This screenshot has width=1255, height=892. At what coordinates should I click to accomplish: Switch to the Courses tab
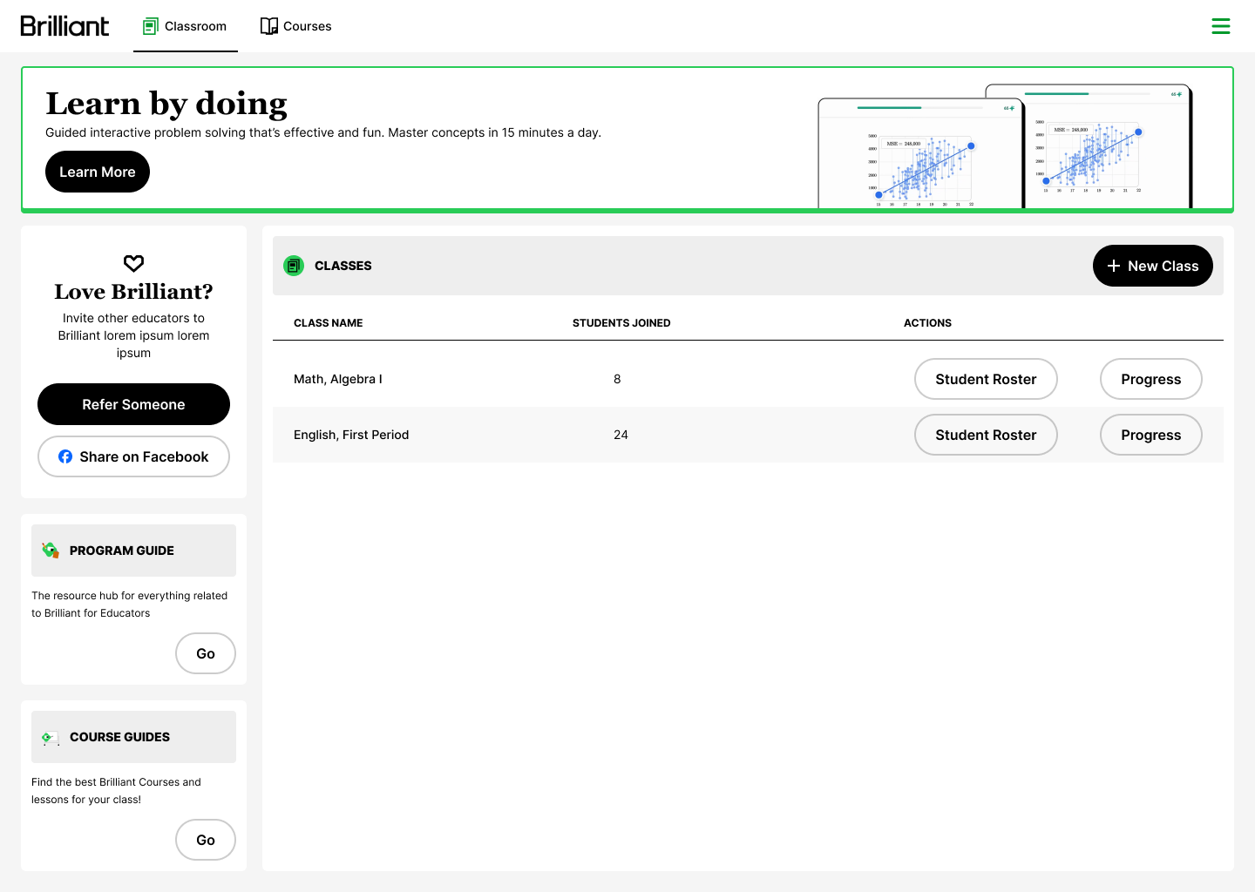point(296,26)
